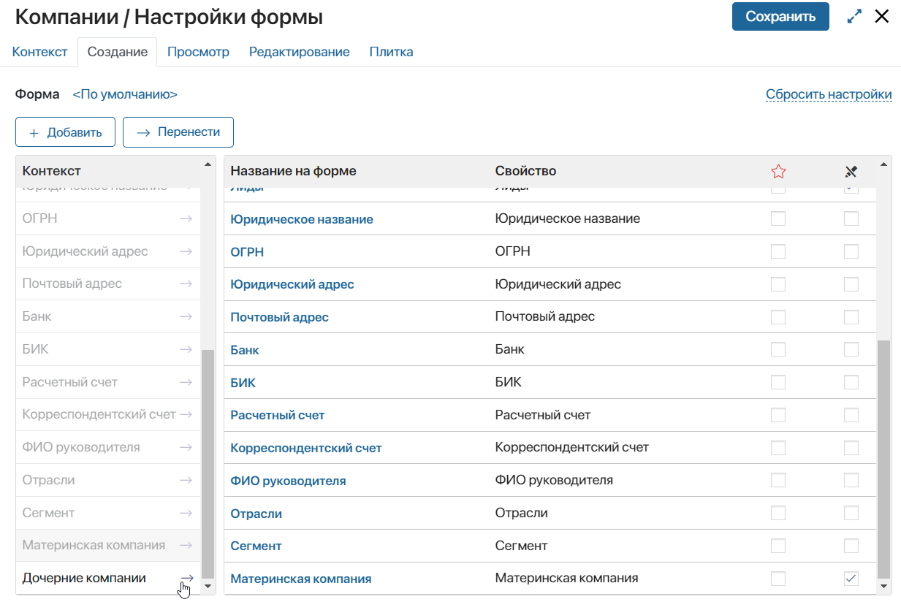The image size is (901, 602).
Task: Toggle star checkbox for ФИО руководителя
Action: point(778,480)
